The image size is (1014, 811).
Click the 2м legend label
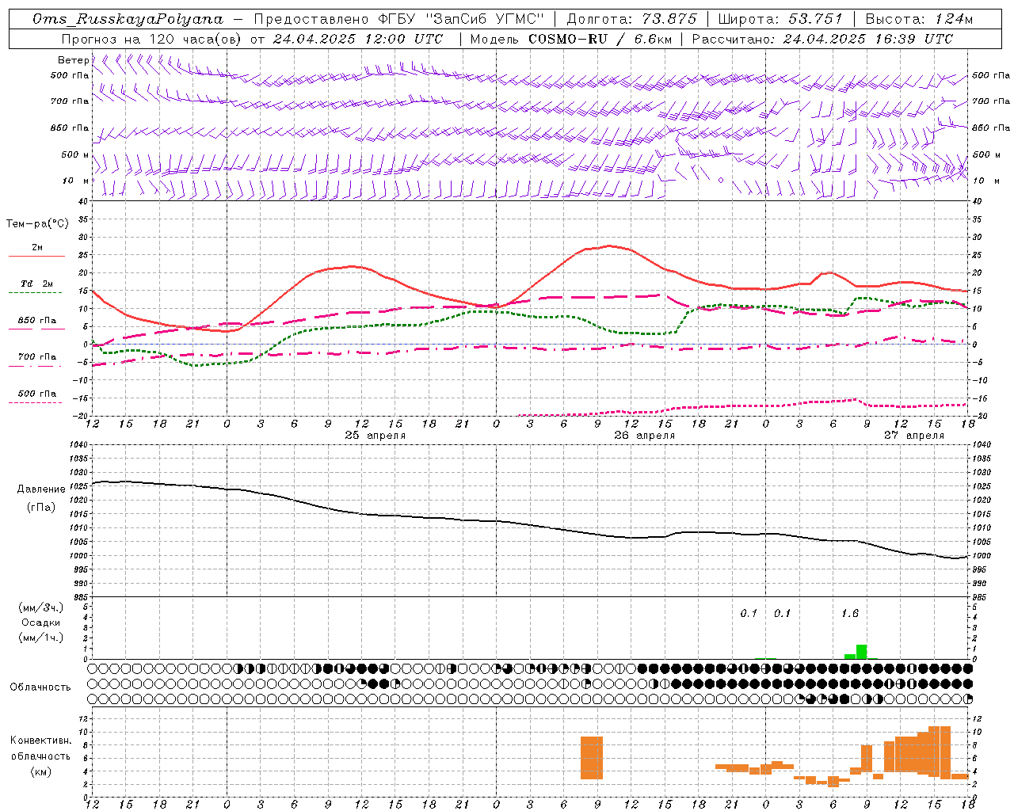tap(37, 247)
